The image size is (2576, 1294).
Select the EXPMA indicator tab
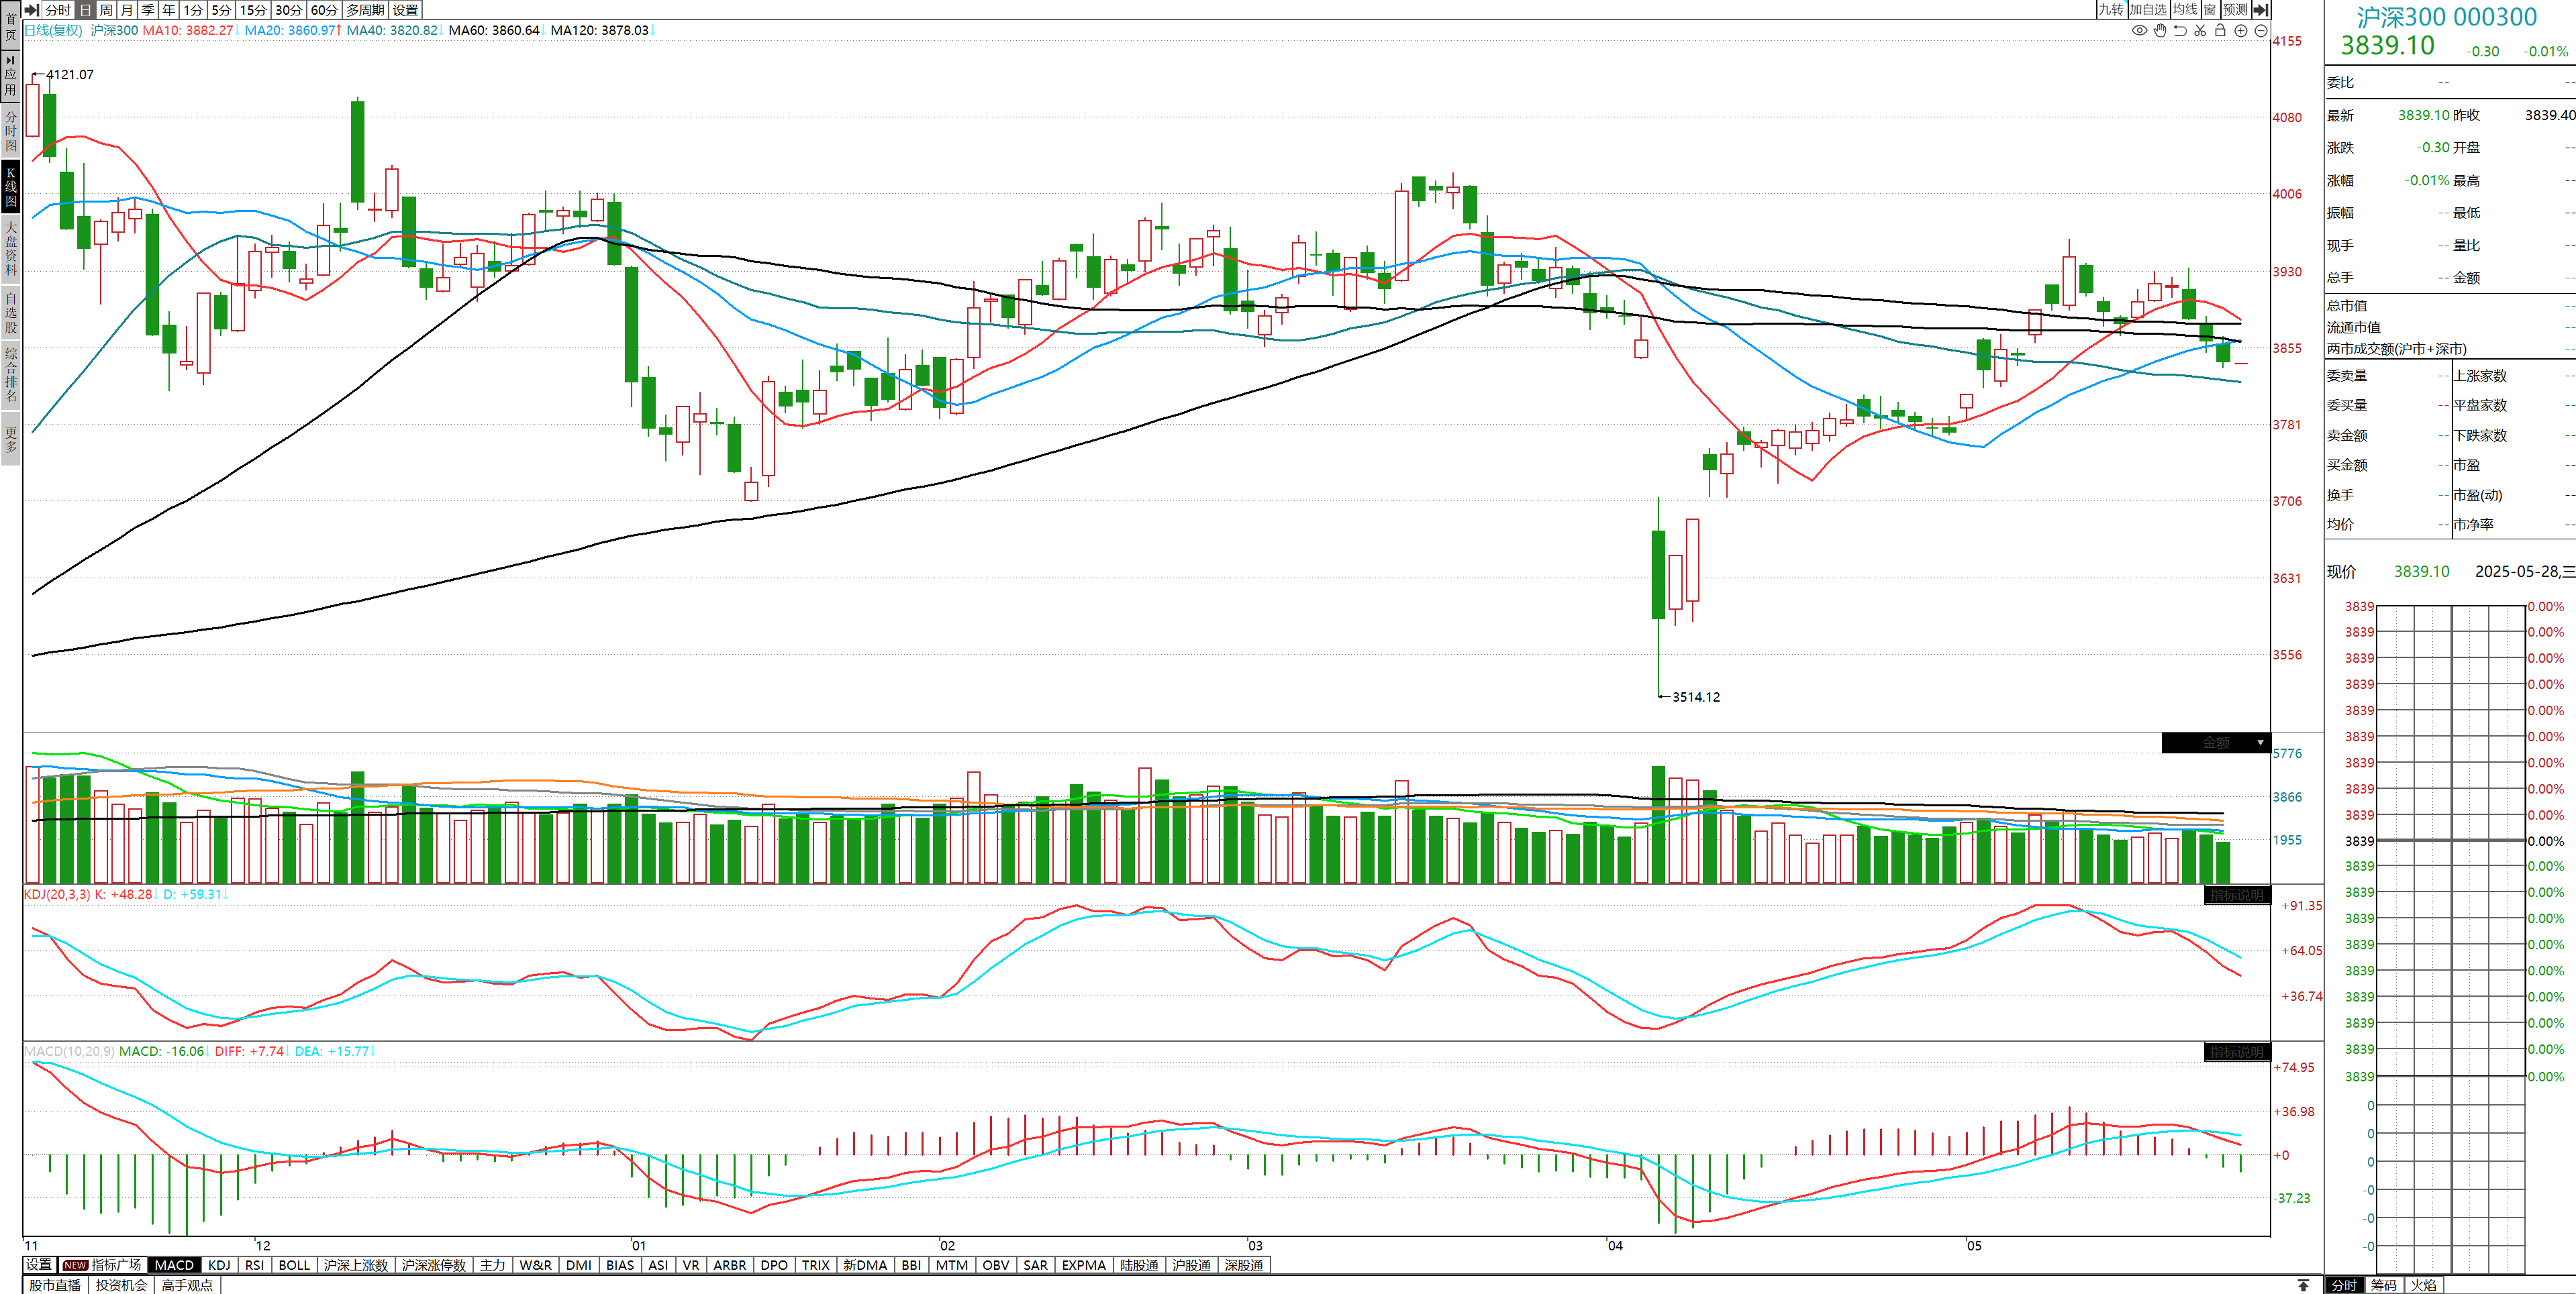[x=1084, y=1265]
